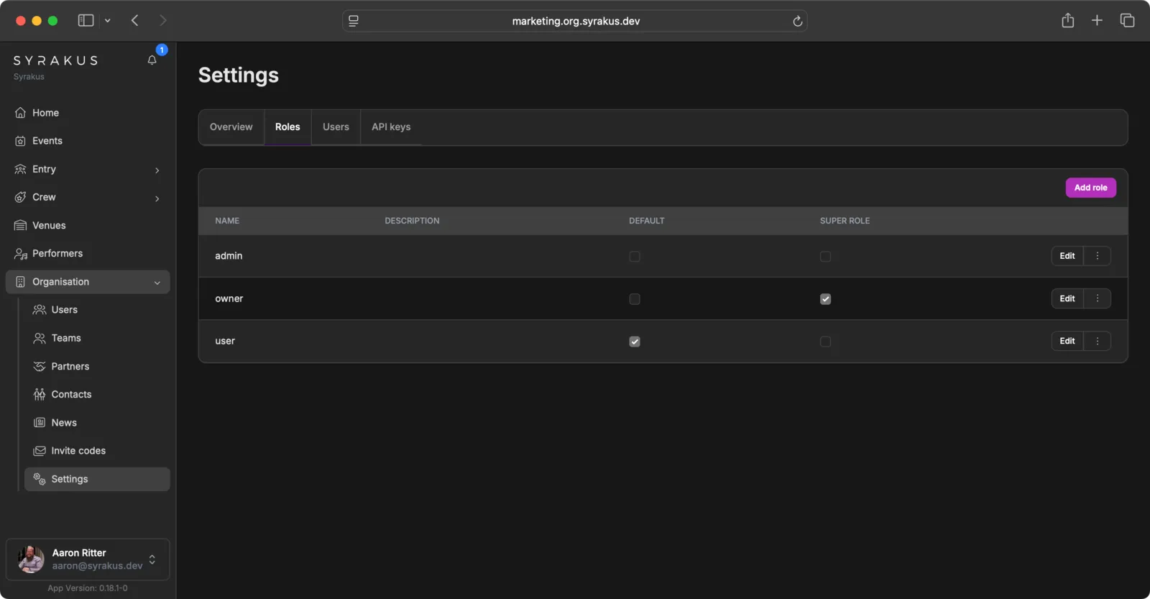Open Invite codes page

(78, 451)
